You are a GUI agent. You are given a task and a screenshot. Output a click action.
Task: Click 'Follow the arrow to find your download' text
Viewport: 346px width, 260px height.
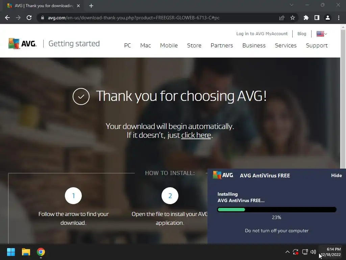tap(73, 218)
